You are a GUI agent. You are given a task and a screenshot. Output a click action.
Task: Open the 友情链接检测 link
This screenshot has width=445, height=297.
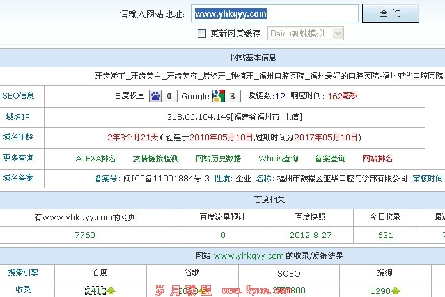click(155, 158)
